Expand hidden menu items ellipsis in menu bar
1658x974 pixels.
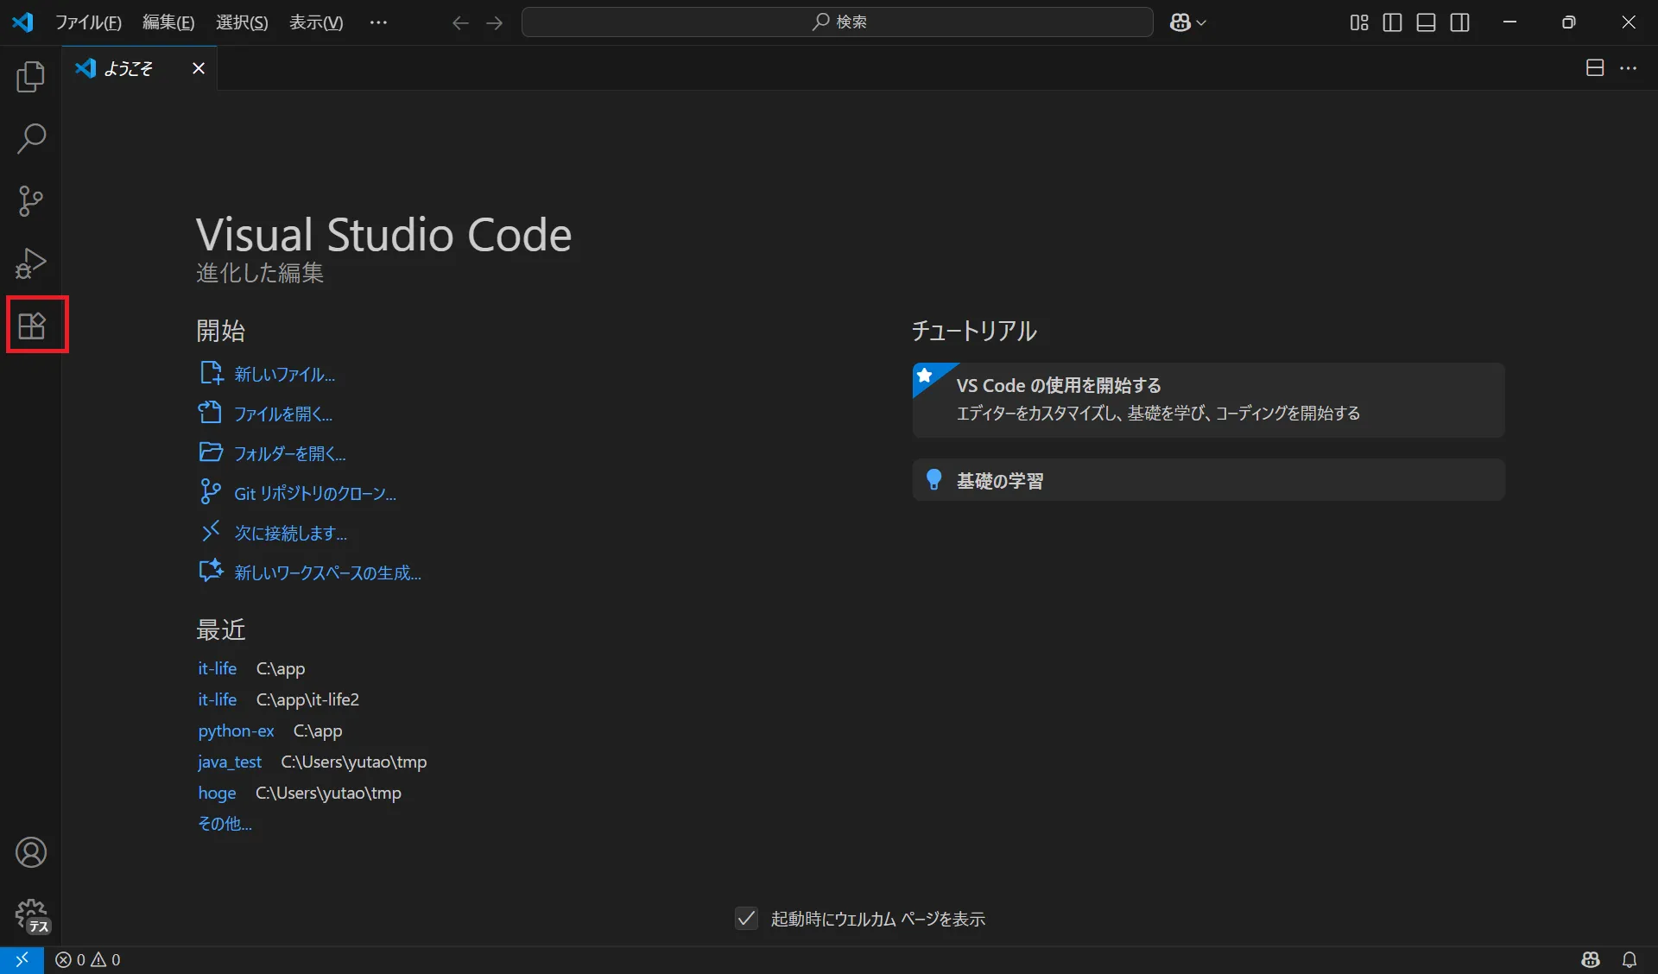(378, 22)
